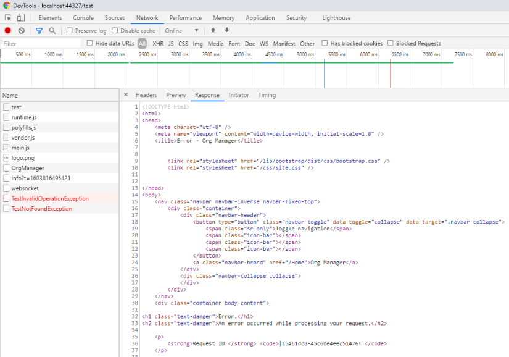This screenshot has height=357, width=509.
Task: Filter requests by Manifest type
Action: coord(284,43)
